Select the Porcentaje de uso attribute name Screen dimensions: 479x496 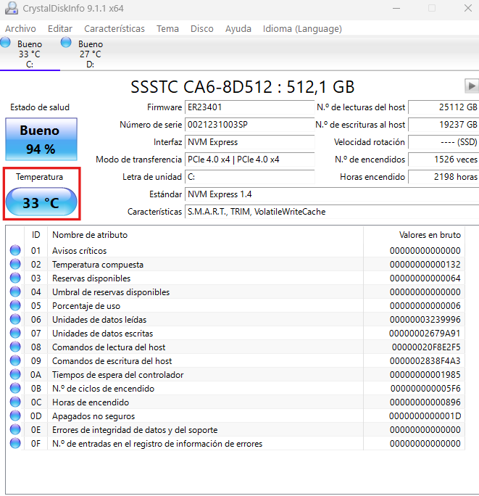pos(86,306)
